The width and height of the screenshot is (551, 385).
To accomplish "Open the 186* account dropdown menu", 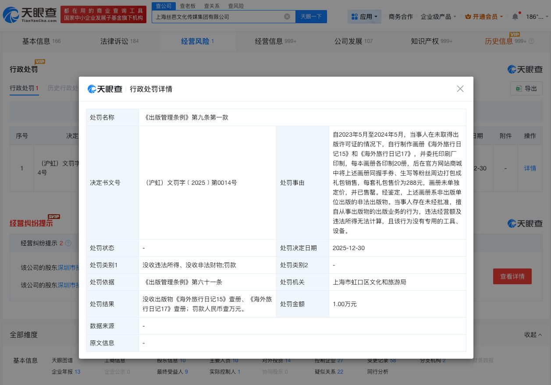I will [535, 16].
